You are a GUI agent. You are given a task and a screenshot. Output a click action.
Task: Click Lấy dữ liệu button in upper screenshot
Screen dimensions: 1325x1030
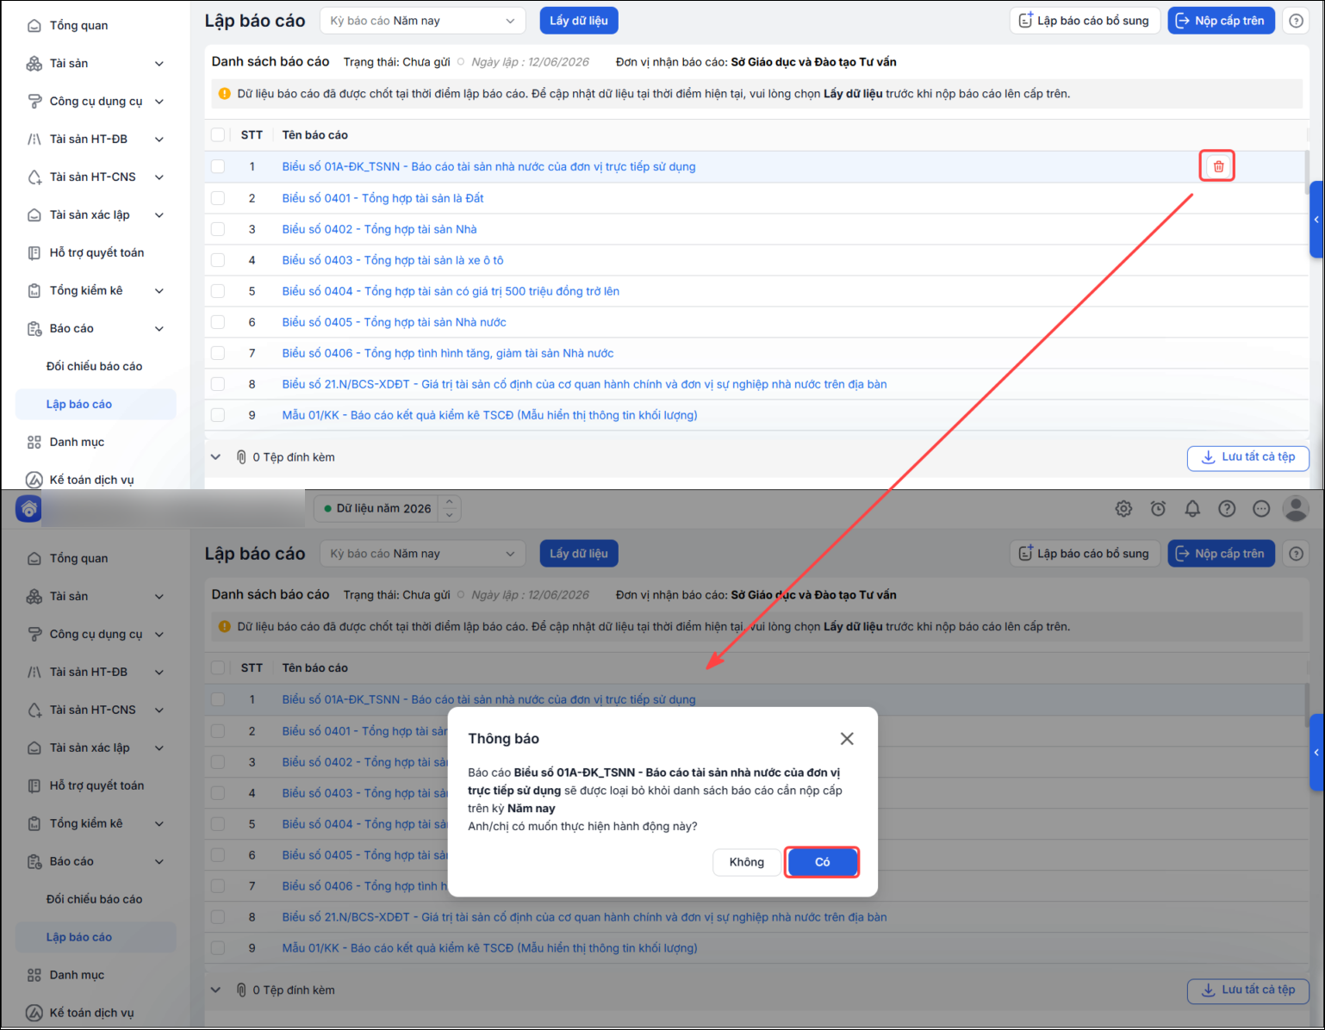click(579, 21)
